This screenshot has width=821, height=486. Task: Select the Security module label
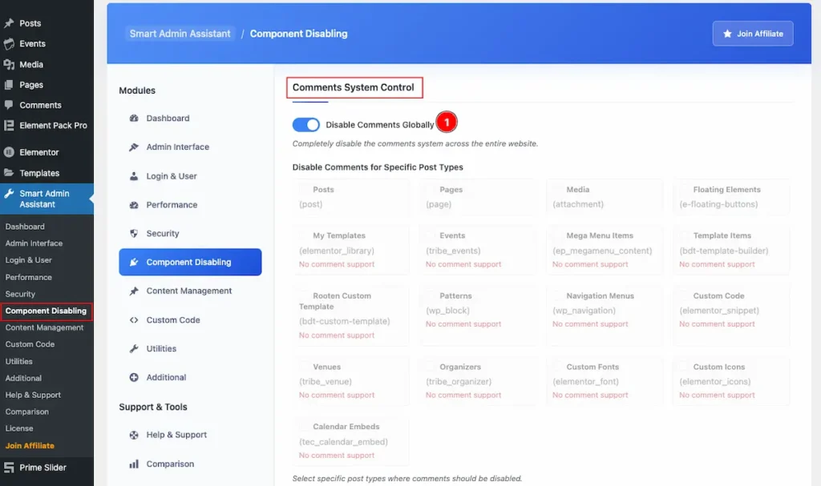point(163,233)
